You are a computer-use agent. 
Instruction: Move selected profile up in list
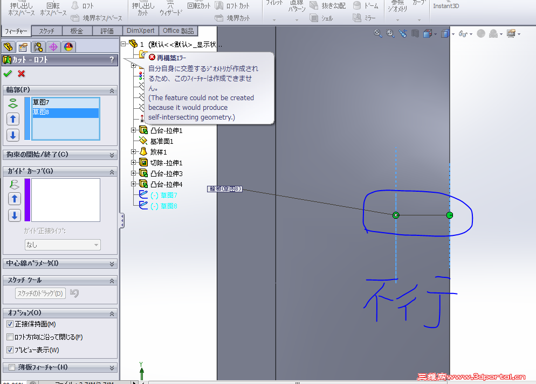click(x=13, y=119)
